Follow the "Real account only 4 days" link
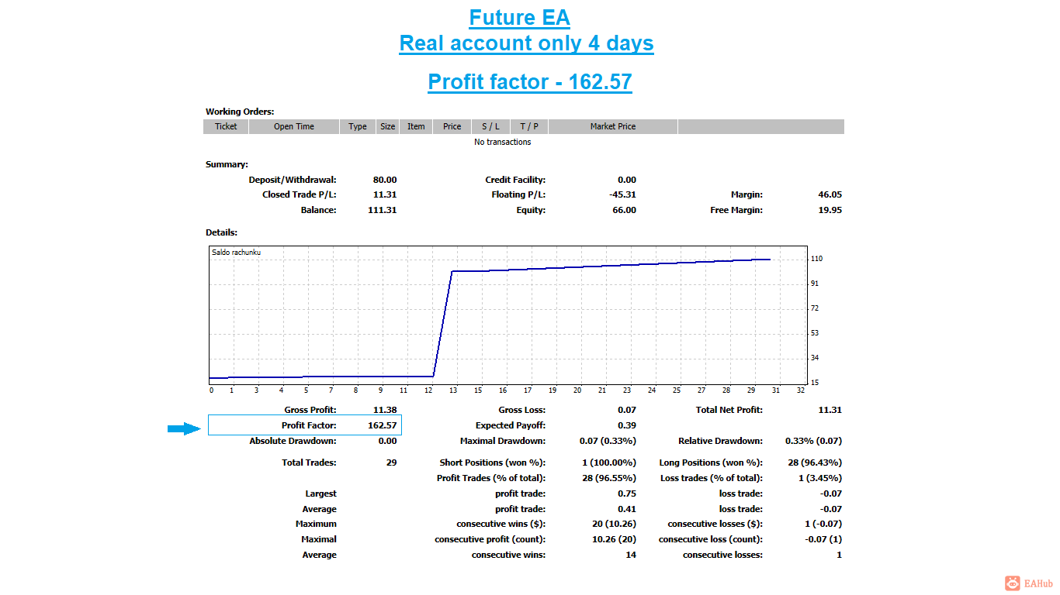The height and width of the screenshot is (595, 1060). pyautogui.click(x=526, y=43)
